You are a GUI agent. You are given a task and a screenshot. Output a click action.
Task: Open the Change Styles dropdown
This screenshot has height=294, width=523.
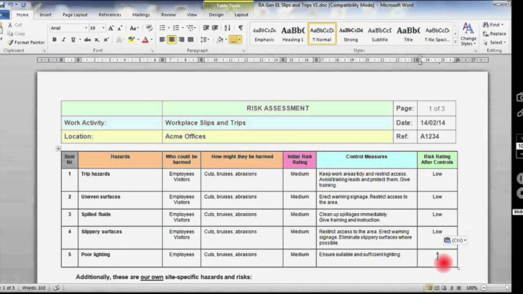coord(468,34)
